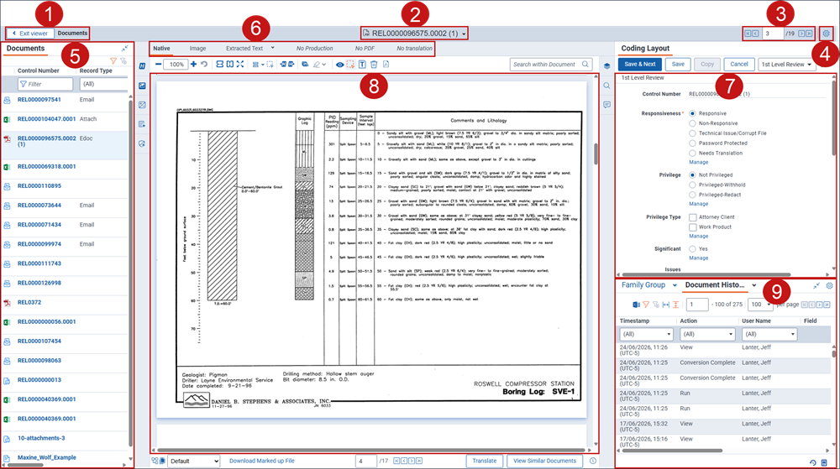
Task: Click the PDF export toolbar icon
Action: pyautogui.click(x=386, y=65)
